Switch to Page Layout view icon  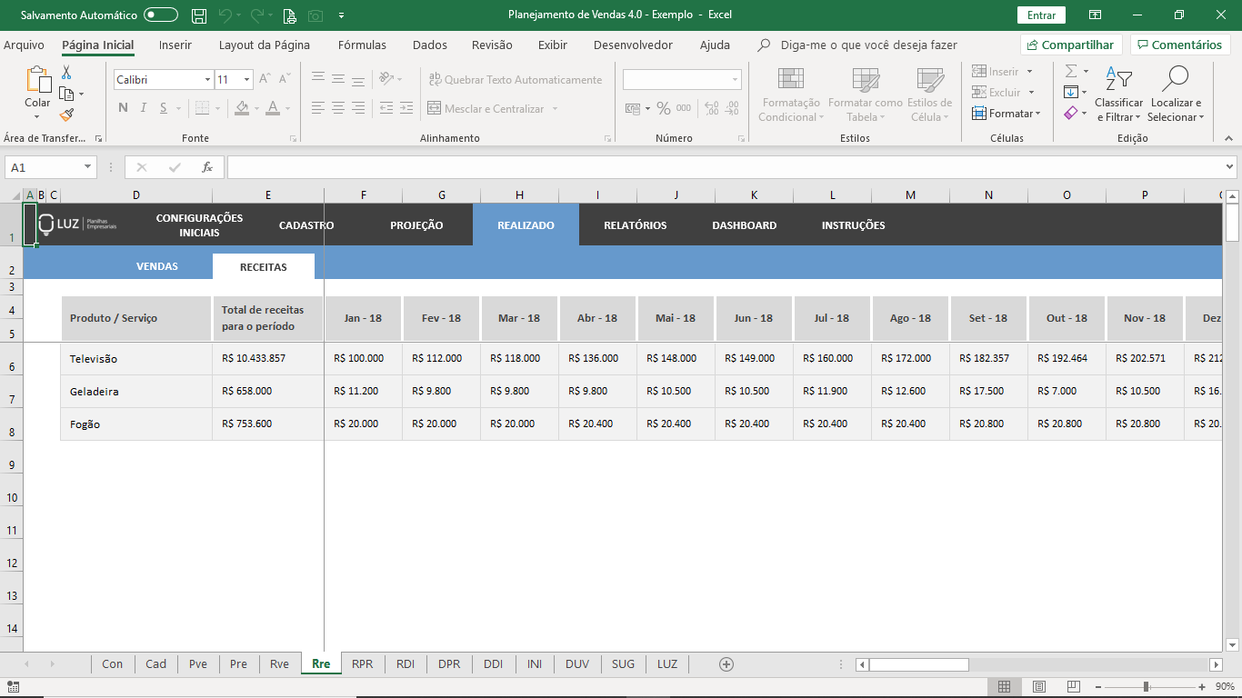click(1039, 686)
